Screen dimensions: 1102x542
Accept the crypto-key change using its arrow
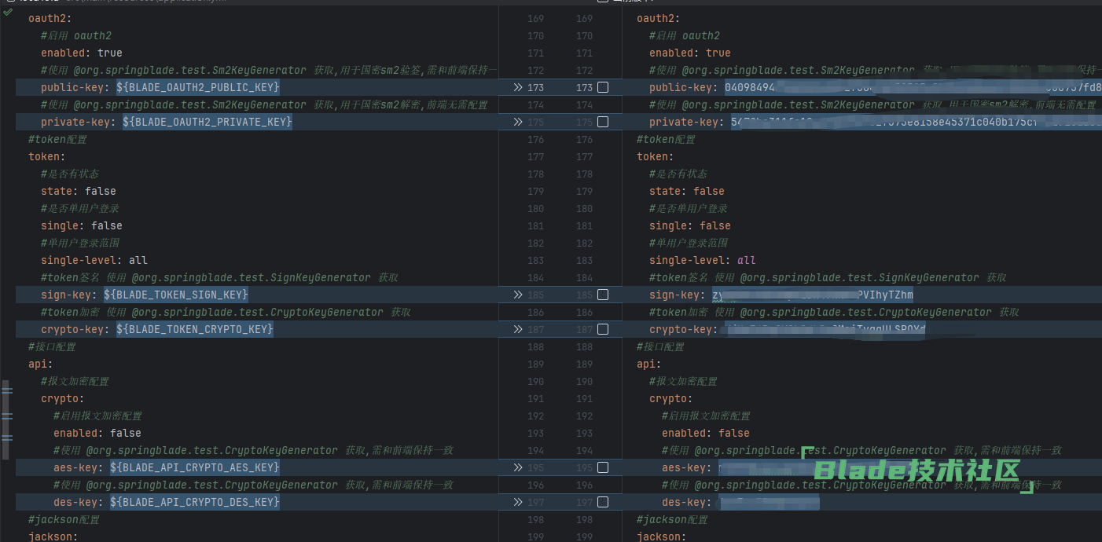click(x=518, y=329)
